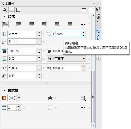The height and width of the screenshot is (129, 131).
Task: Click character spacing field 20.0 %
Action: point(22,68)
